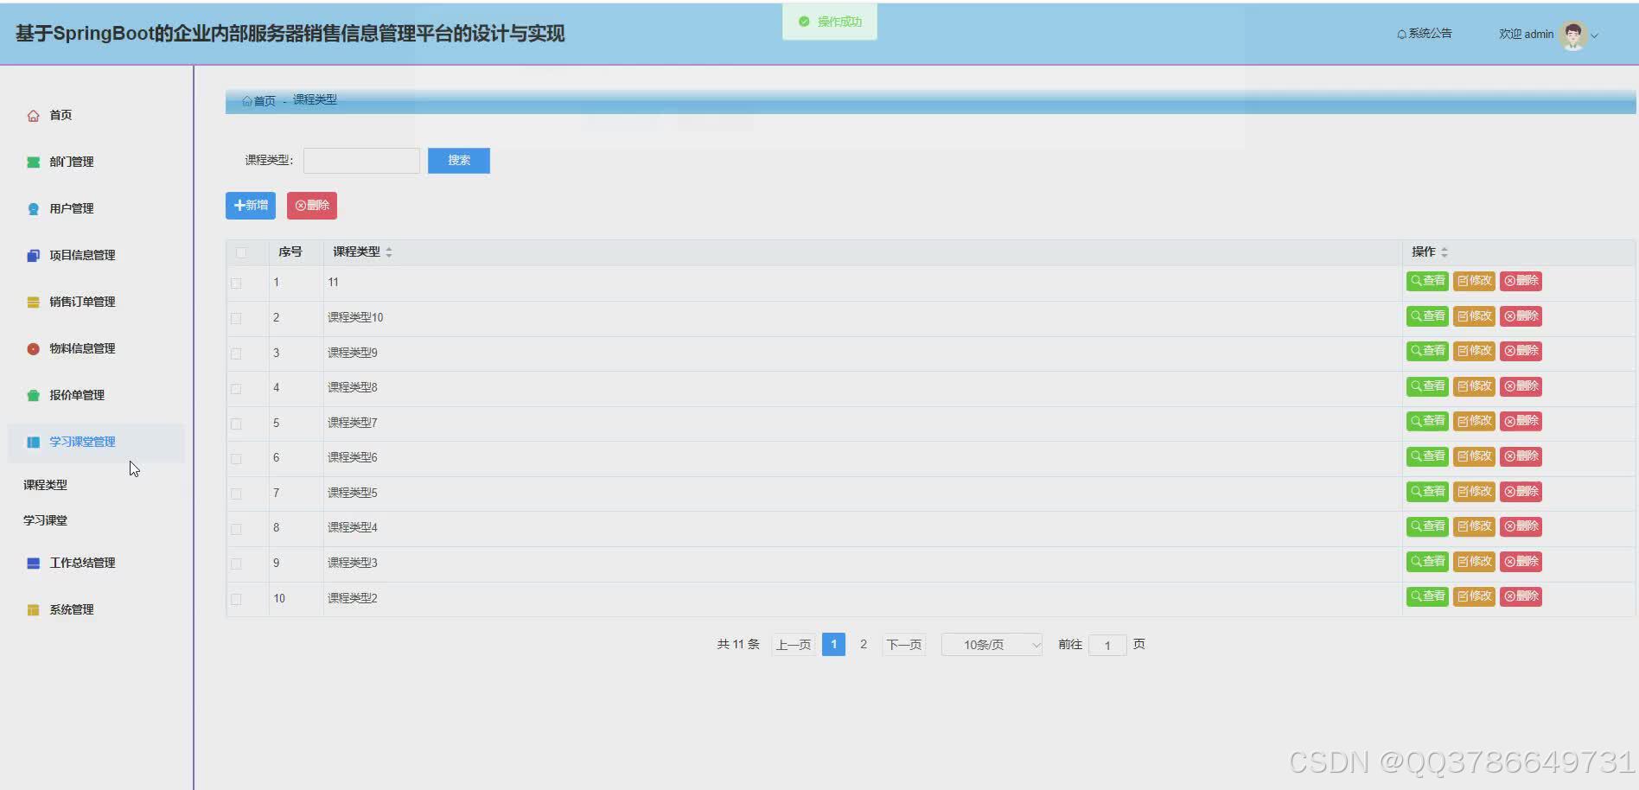Image resolution: width=1639 pixels, height=790 pixels.
Task: Sort by 操作 column arrows
Action: [x=1444, y=252]
